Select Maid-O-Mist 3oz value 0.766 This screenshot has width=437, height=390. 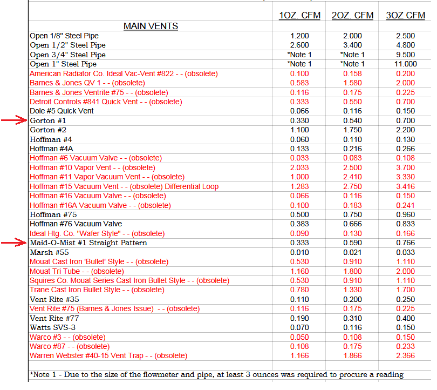click(406, 243)
